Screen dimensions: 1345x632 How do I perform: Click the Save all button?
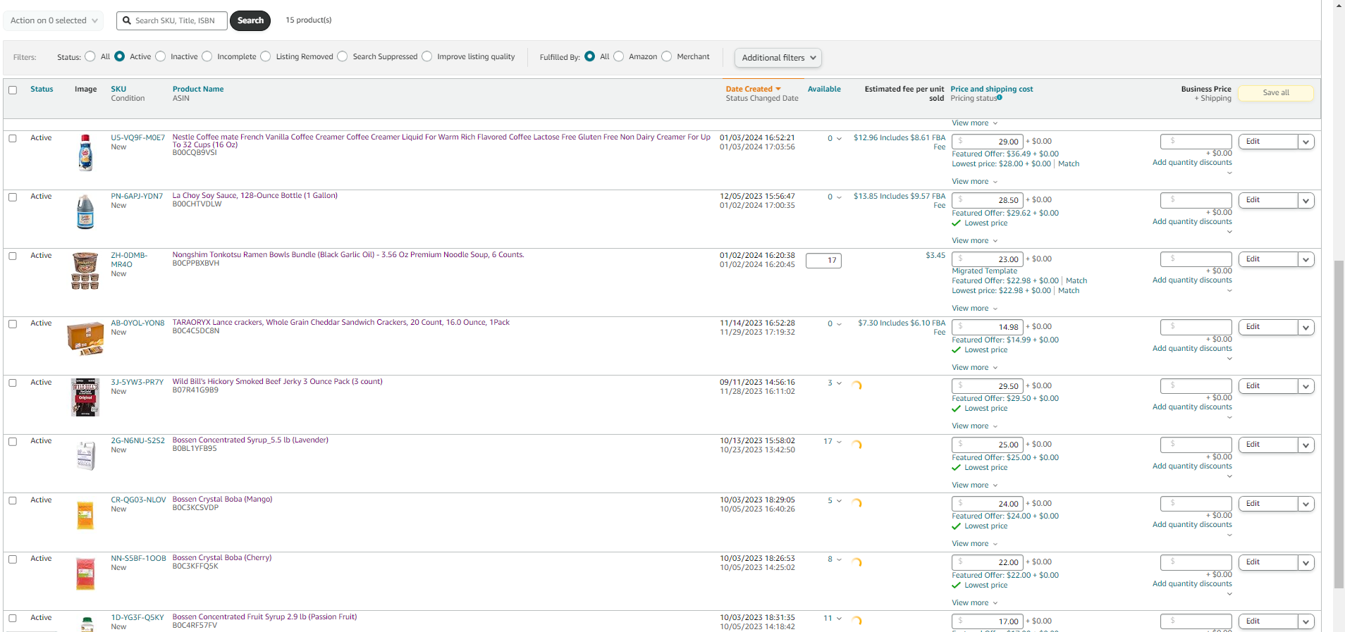1276,93
